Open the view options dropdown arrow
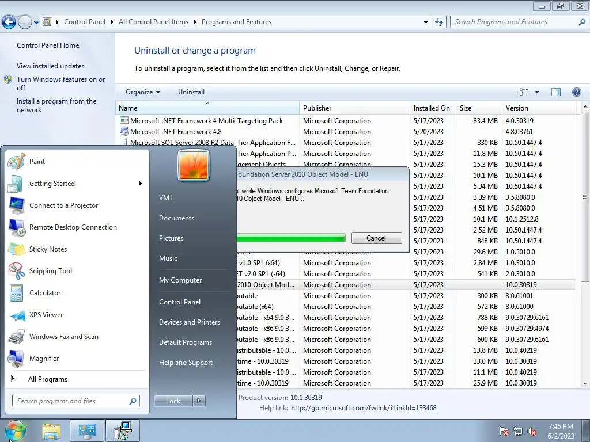 [536, 92]
